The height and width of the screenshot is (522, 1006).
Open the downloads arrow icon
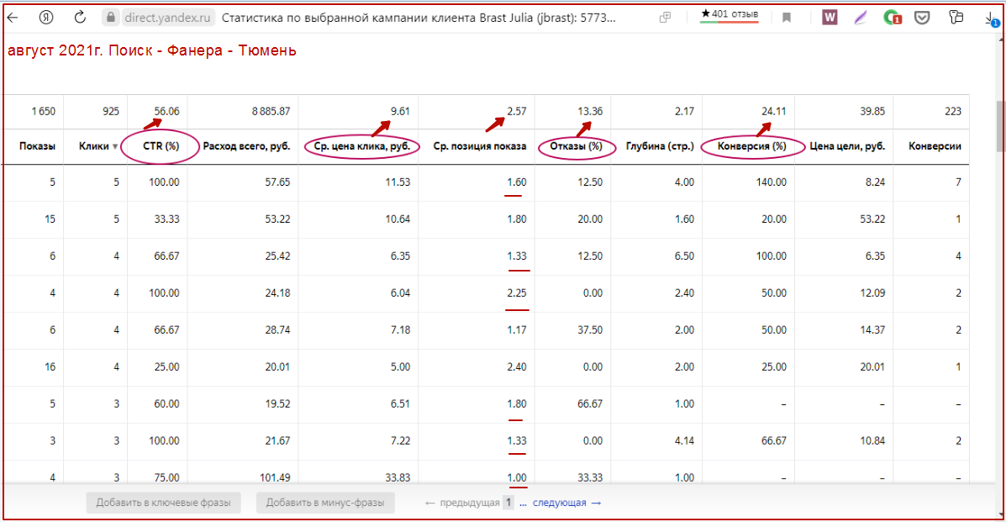click(x=991, y=17)
